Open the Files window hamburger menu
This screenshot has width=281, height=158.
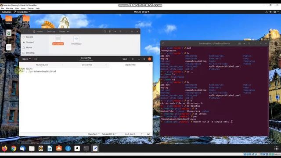[120, 31]
